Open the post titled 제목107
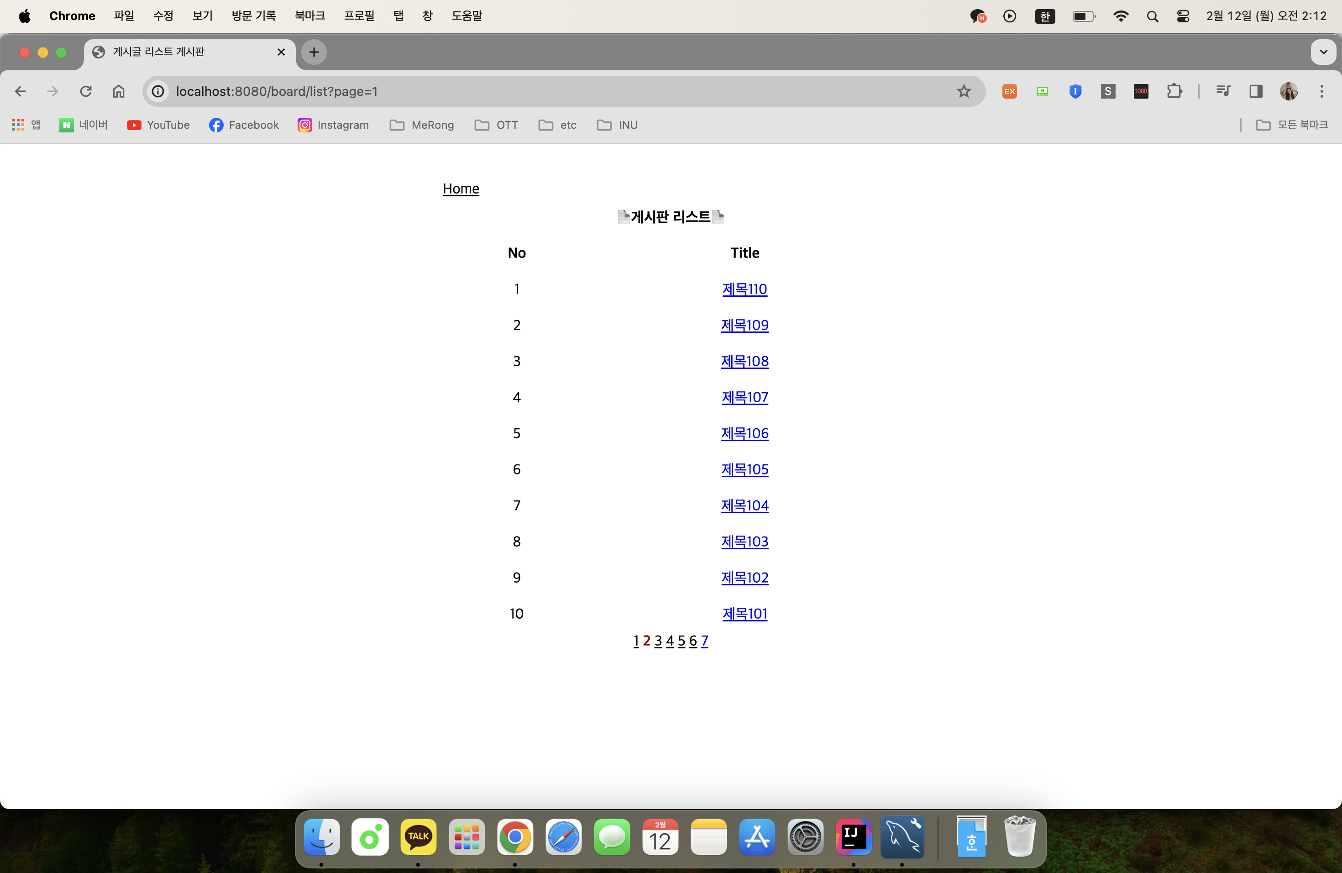Image resolution: width=1342 pixels, height=873 pixels. (744, 398)
